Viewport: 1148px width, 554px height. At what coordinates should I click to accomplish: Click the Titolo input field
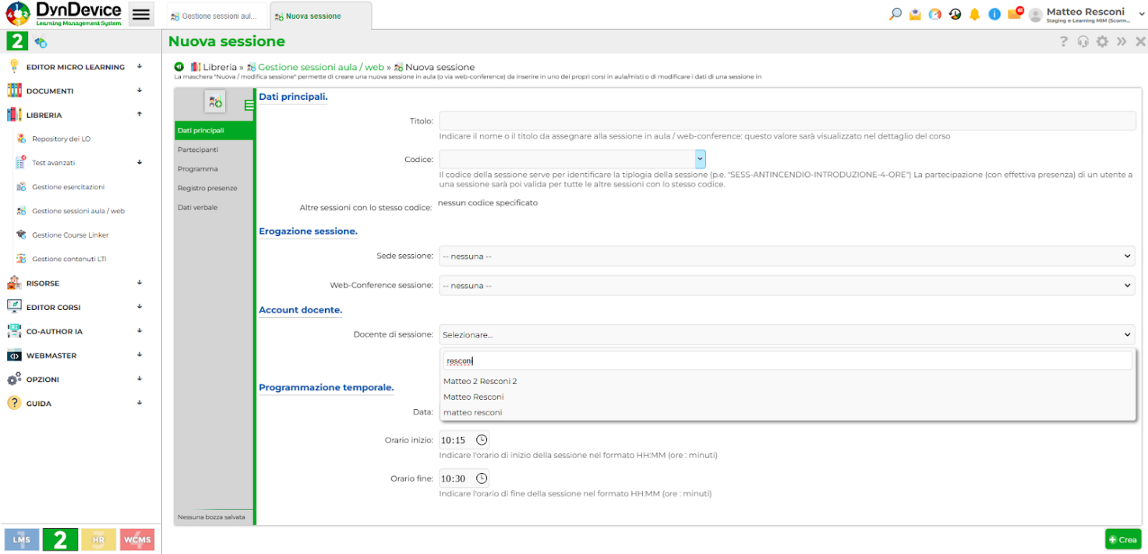click(786, 121)
